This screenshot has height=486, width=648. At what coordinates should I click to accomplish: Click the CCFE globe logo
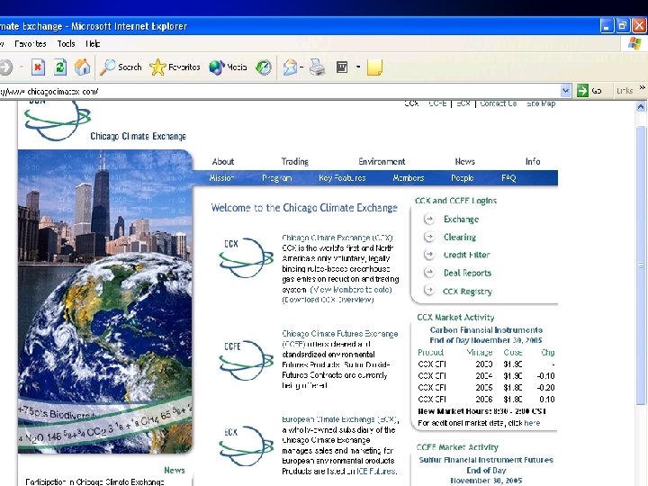[x=247, y=360]
